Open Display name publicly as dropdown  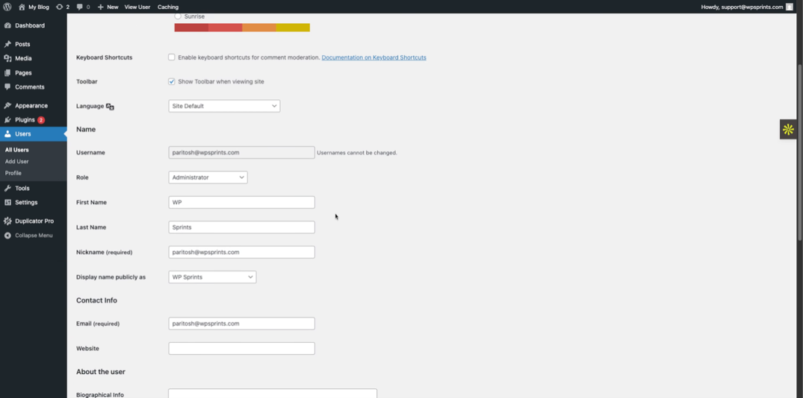212,277
